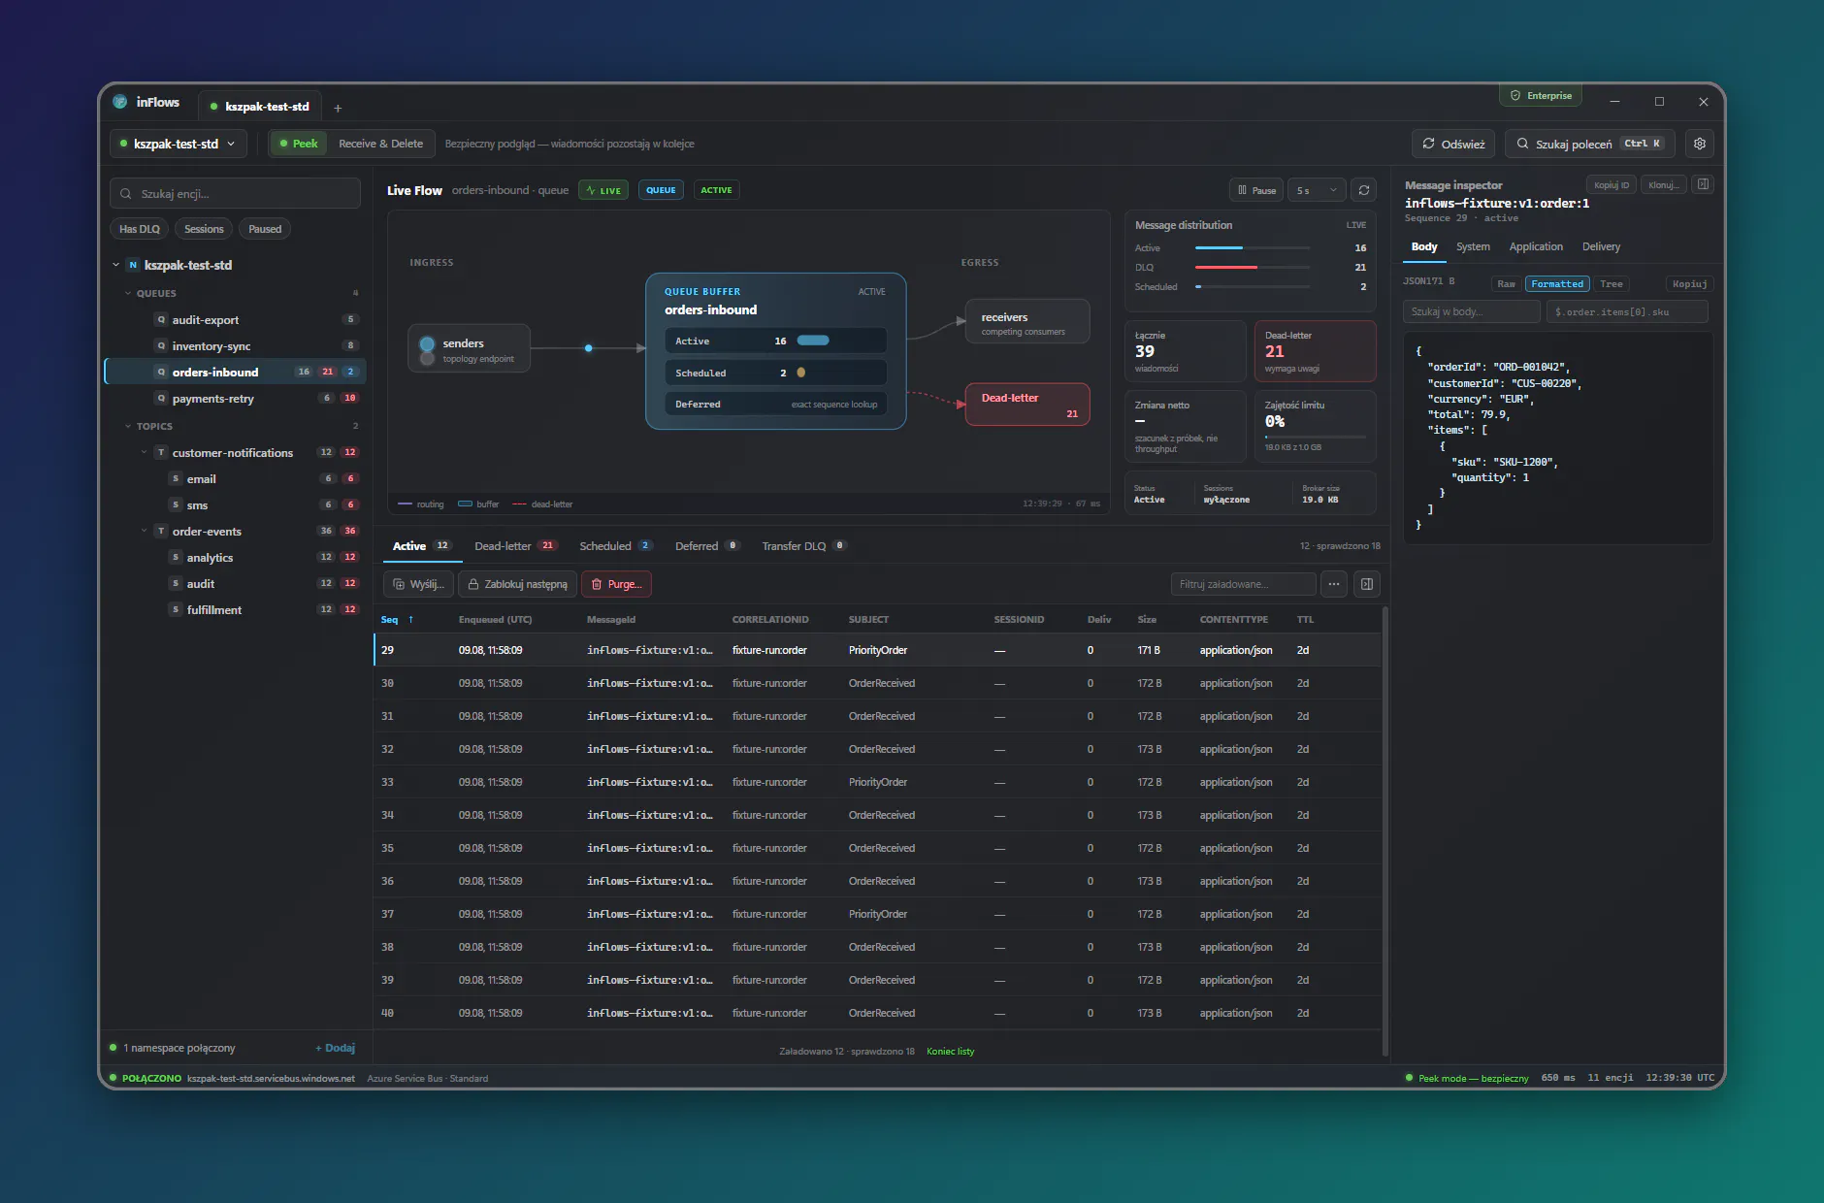
Task: Focus the Szukaj encji search field
Action: (235, 194)
